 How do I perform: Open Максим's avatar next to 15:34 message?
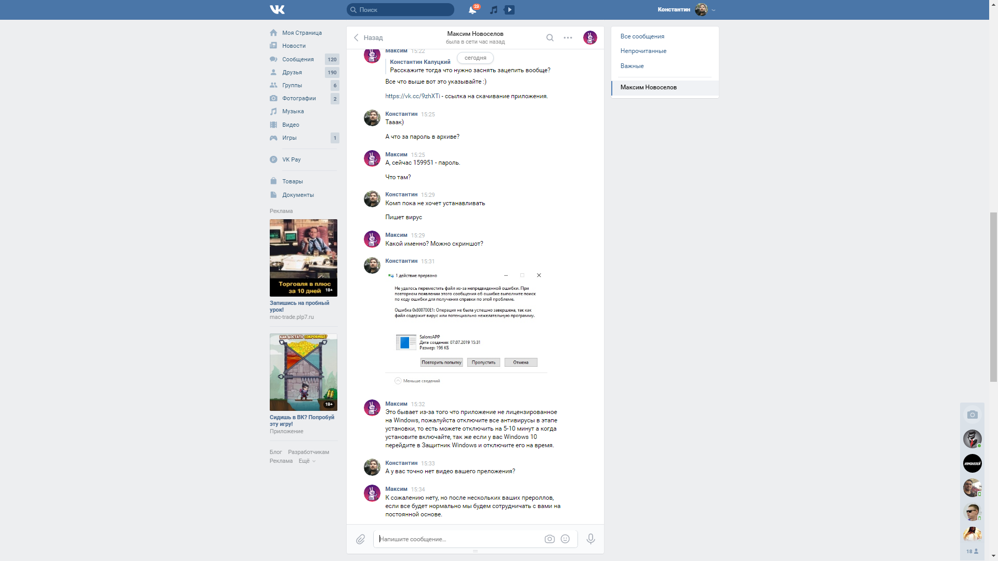[372, 493]
